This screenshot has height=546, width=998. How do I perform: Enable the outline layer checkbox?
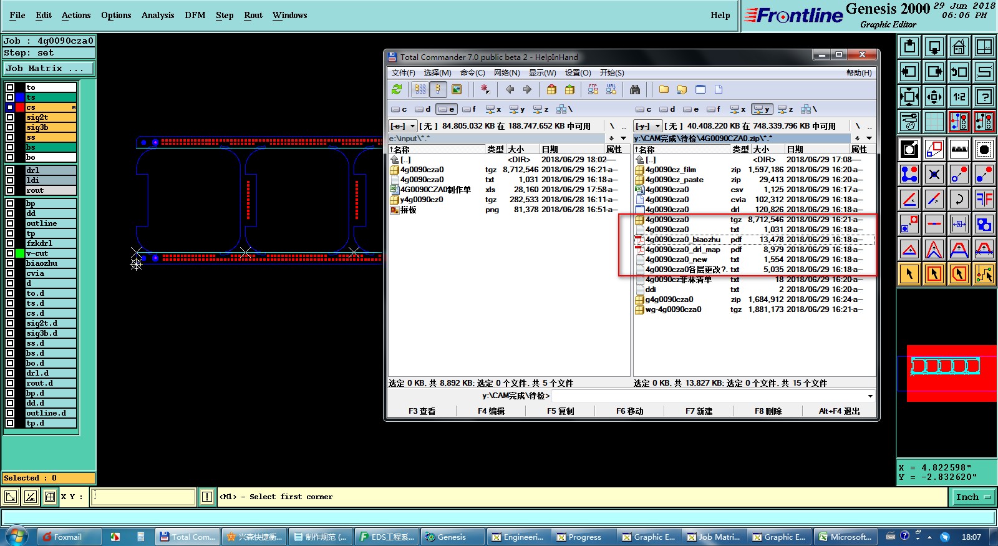point(10,223)
